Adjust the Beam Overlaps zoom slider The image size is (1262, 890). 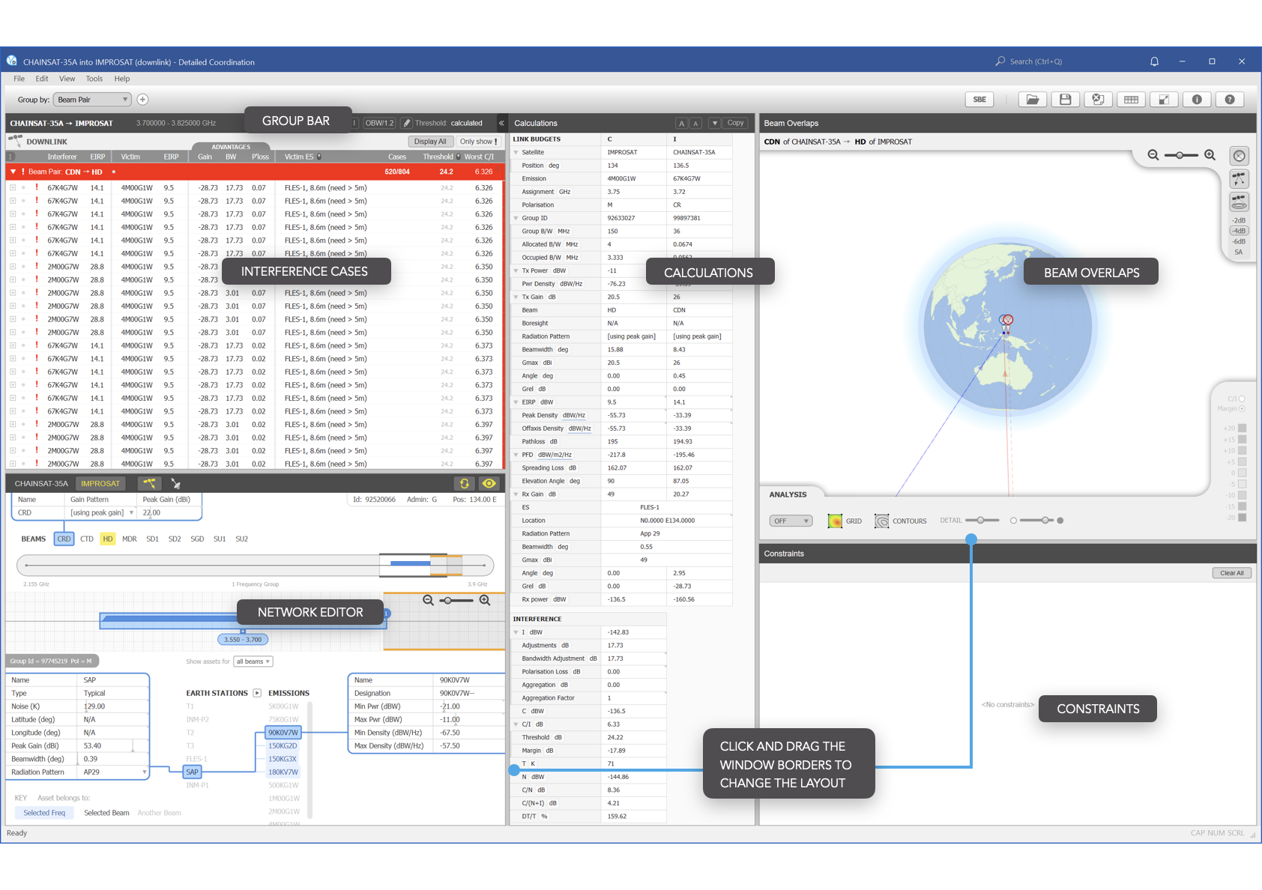tap(1180, 155)
